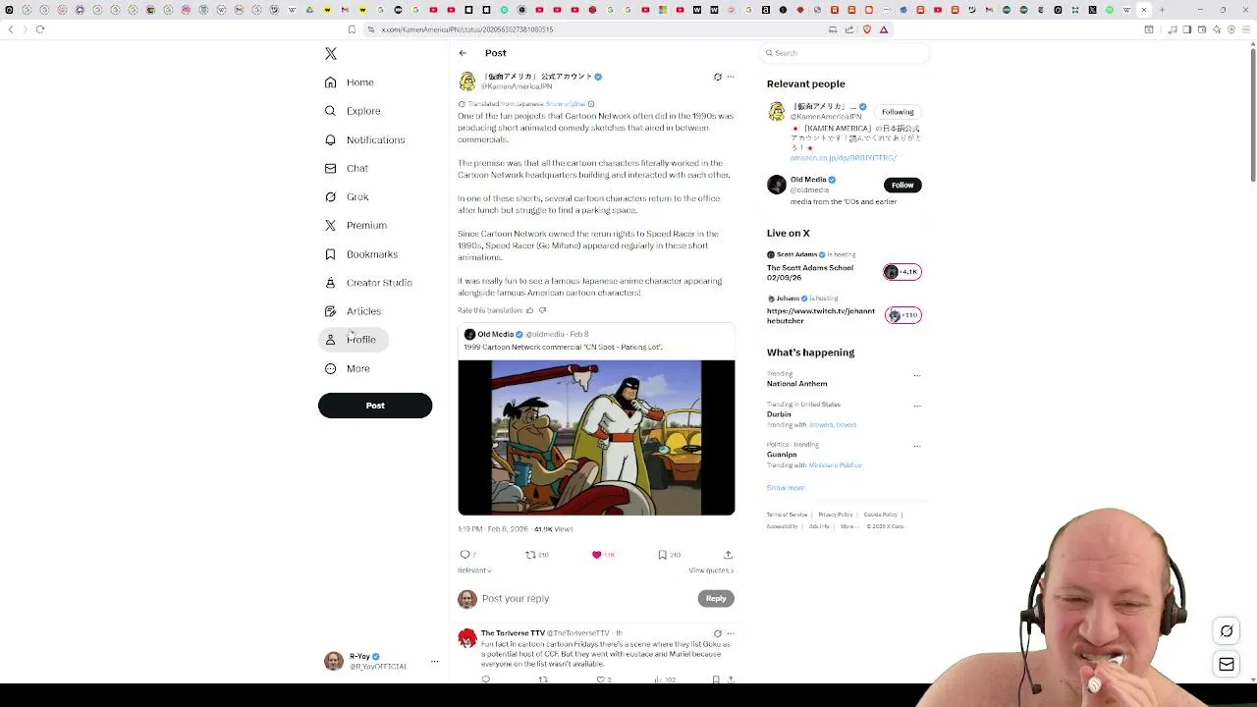Click the Durbin trend
1257x707 pixels.
[779, 414]
